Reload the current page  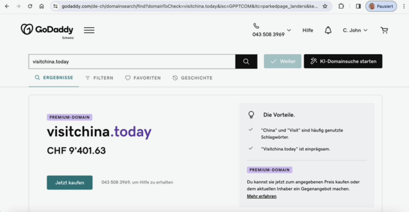coord(30,6)
